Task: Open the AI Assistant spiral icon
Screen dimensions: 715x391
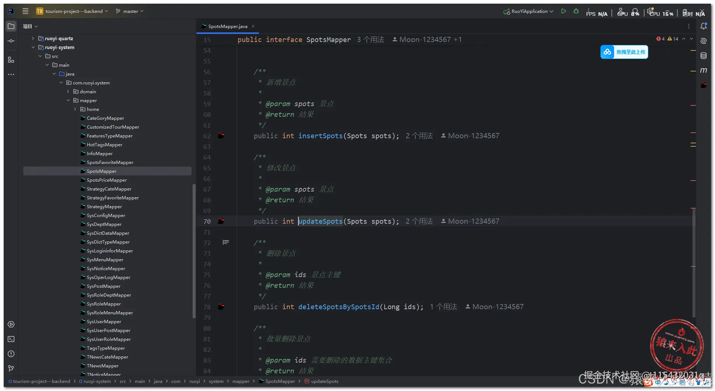Action: [704, 41]
